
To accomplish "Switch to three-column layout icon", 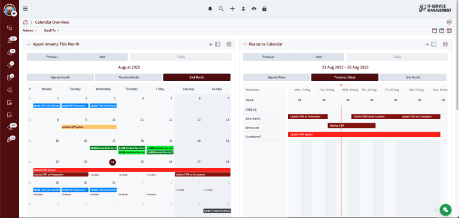I will pos(449,30).
